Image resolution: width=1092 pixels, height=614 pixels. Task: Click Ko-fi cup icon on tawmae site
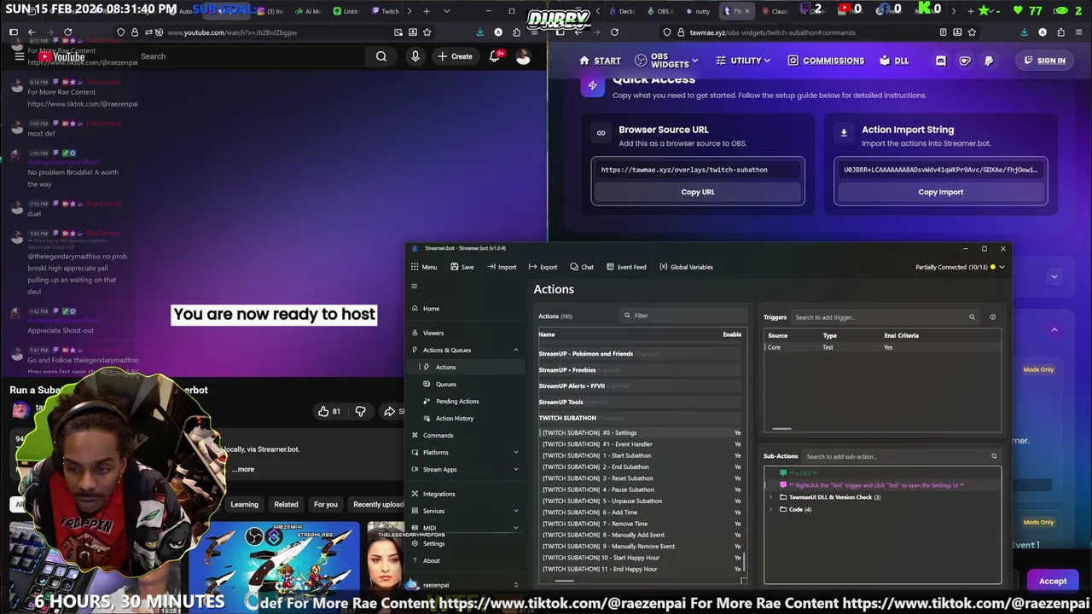click(x=965, y=61)
